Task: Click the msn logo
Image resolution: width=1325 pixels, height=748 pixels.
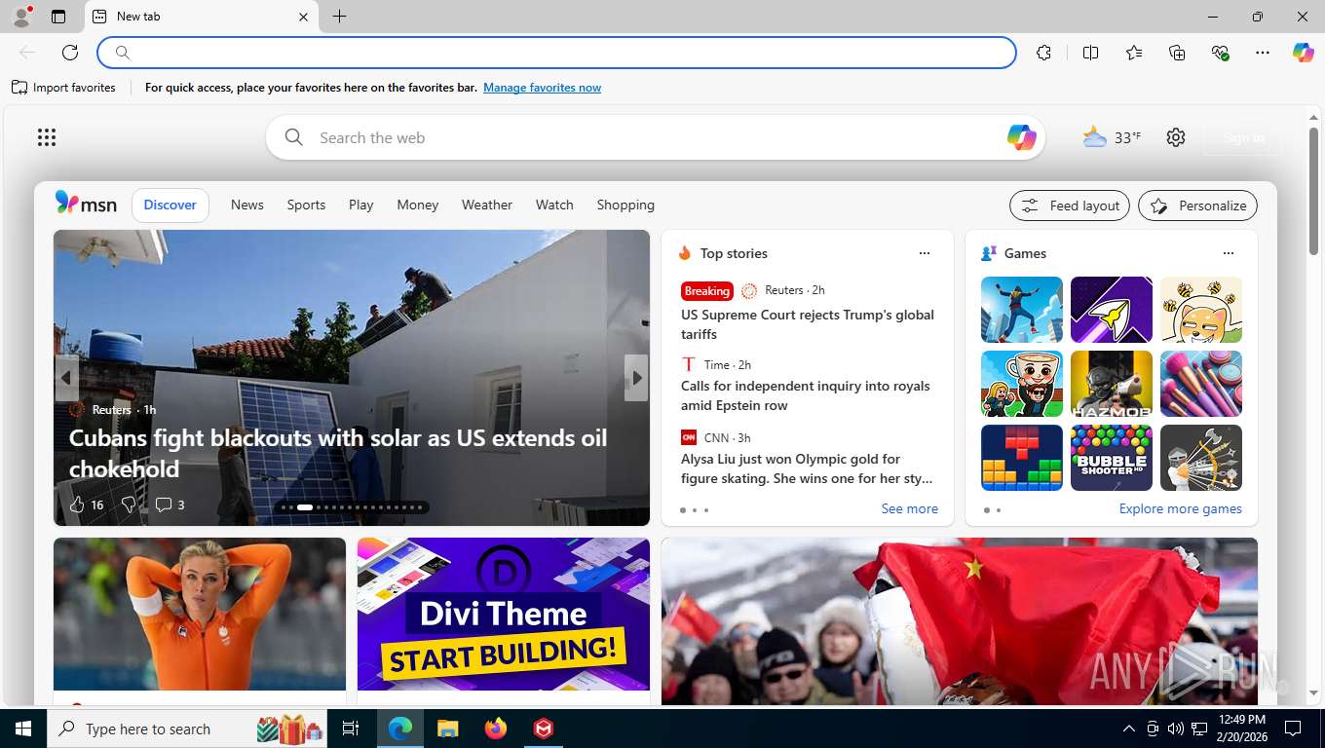Action: 86,204
